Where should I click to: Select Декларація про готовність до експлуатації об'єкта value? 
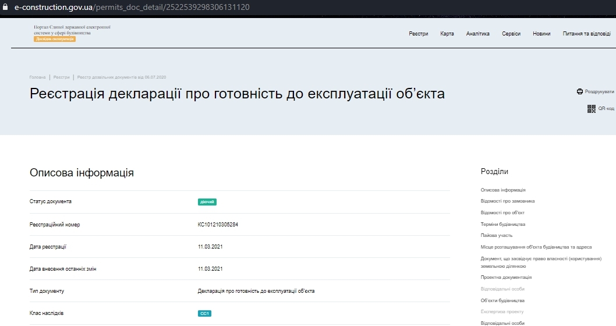tap(256, 291)
